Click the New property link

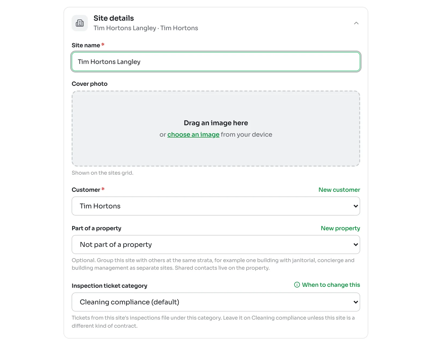point(340,228)
